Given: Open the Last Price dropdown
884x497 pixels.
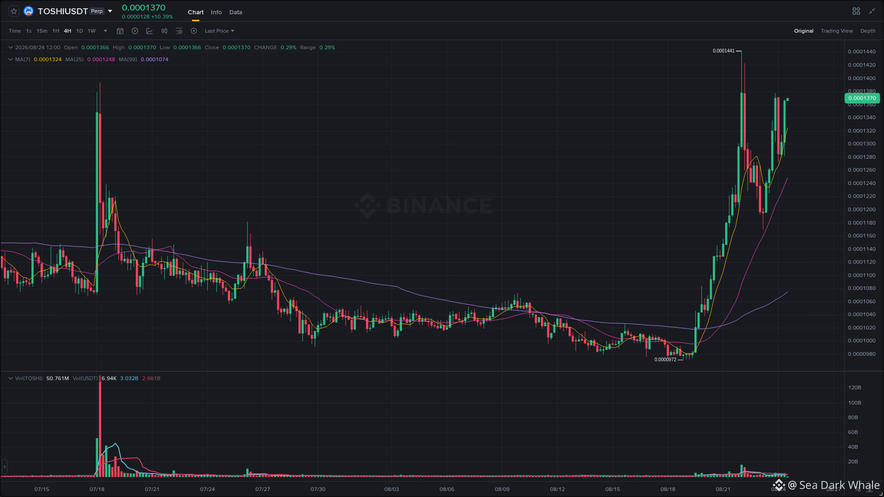Looking at the screenshot, I should tap(220, 31).
